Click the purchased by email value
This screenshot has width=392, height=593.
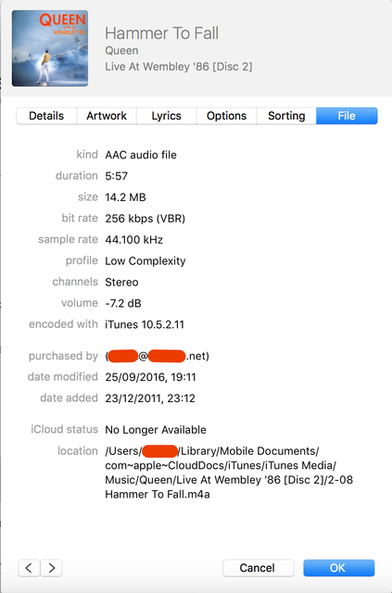[157, 356]
